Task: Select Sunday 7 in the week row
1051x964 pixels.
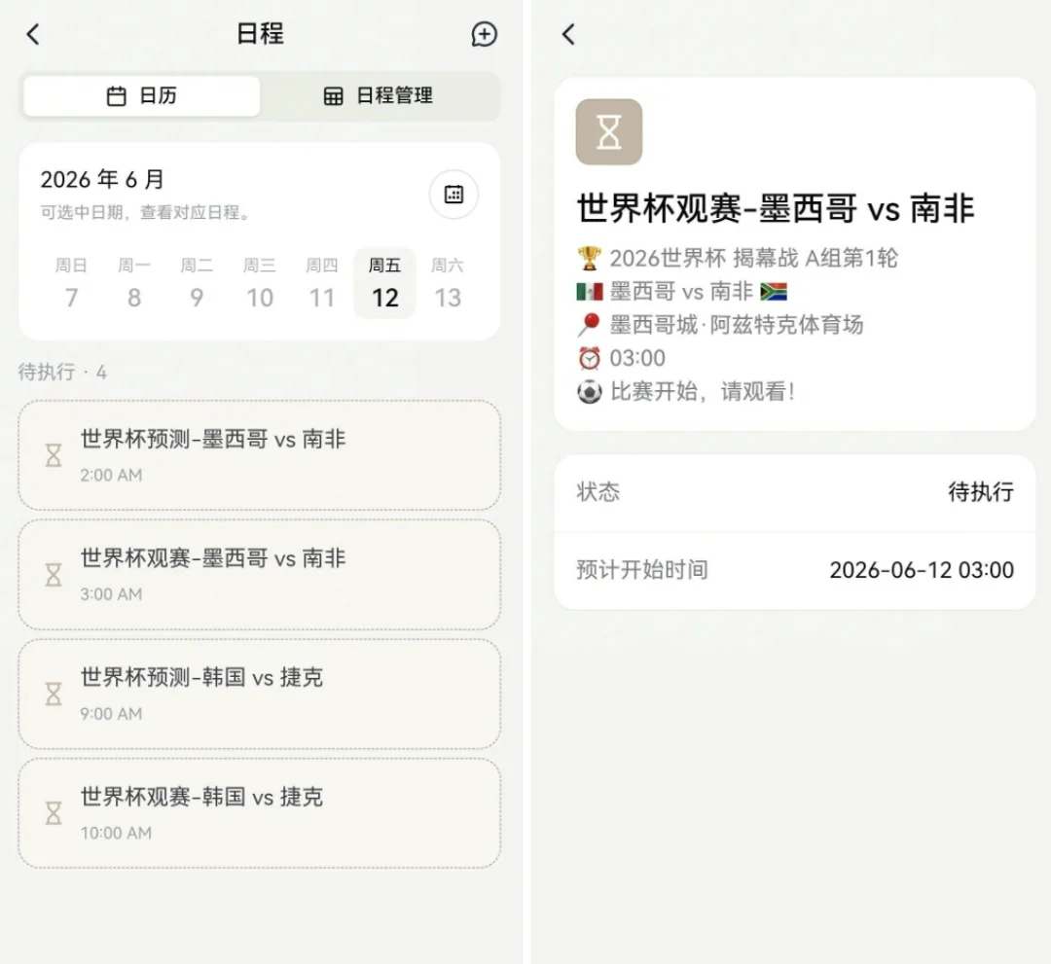Action: (x=71, y=284)
